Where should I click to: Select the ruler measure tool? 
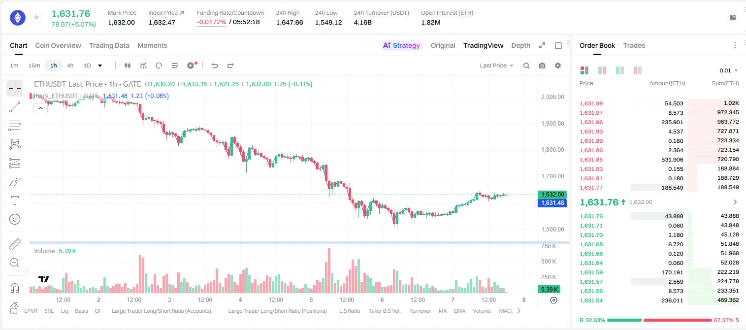[15, 244]
